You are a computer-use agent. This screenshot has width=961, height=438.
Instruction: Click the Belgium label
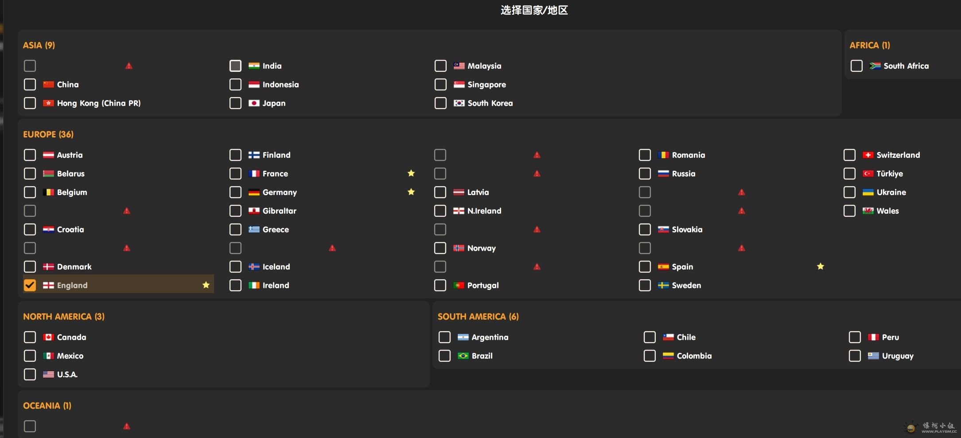coord(72,192)
